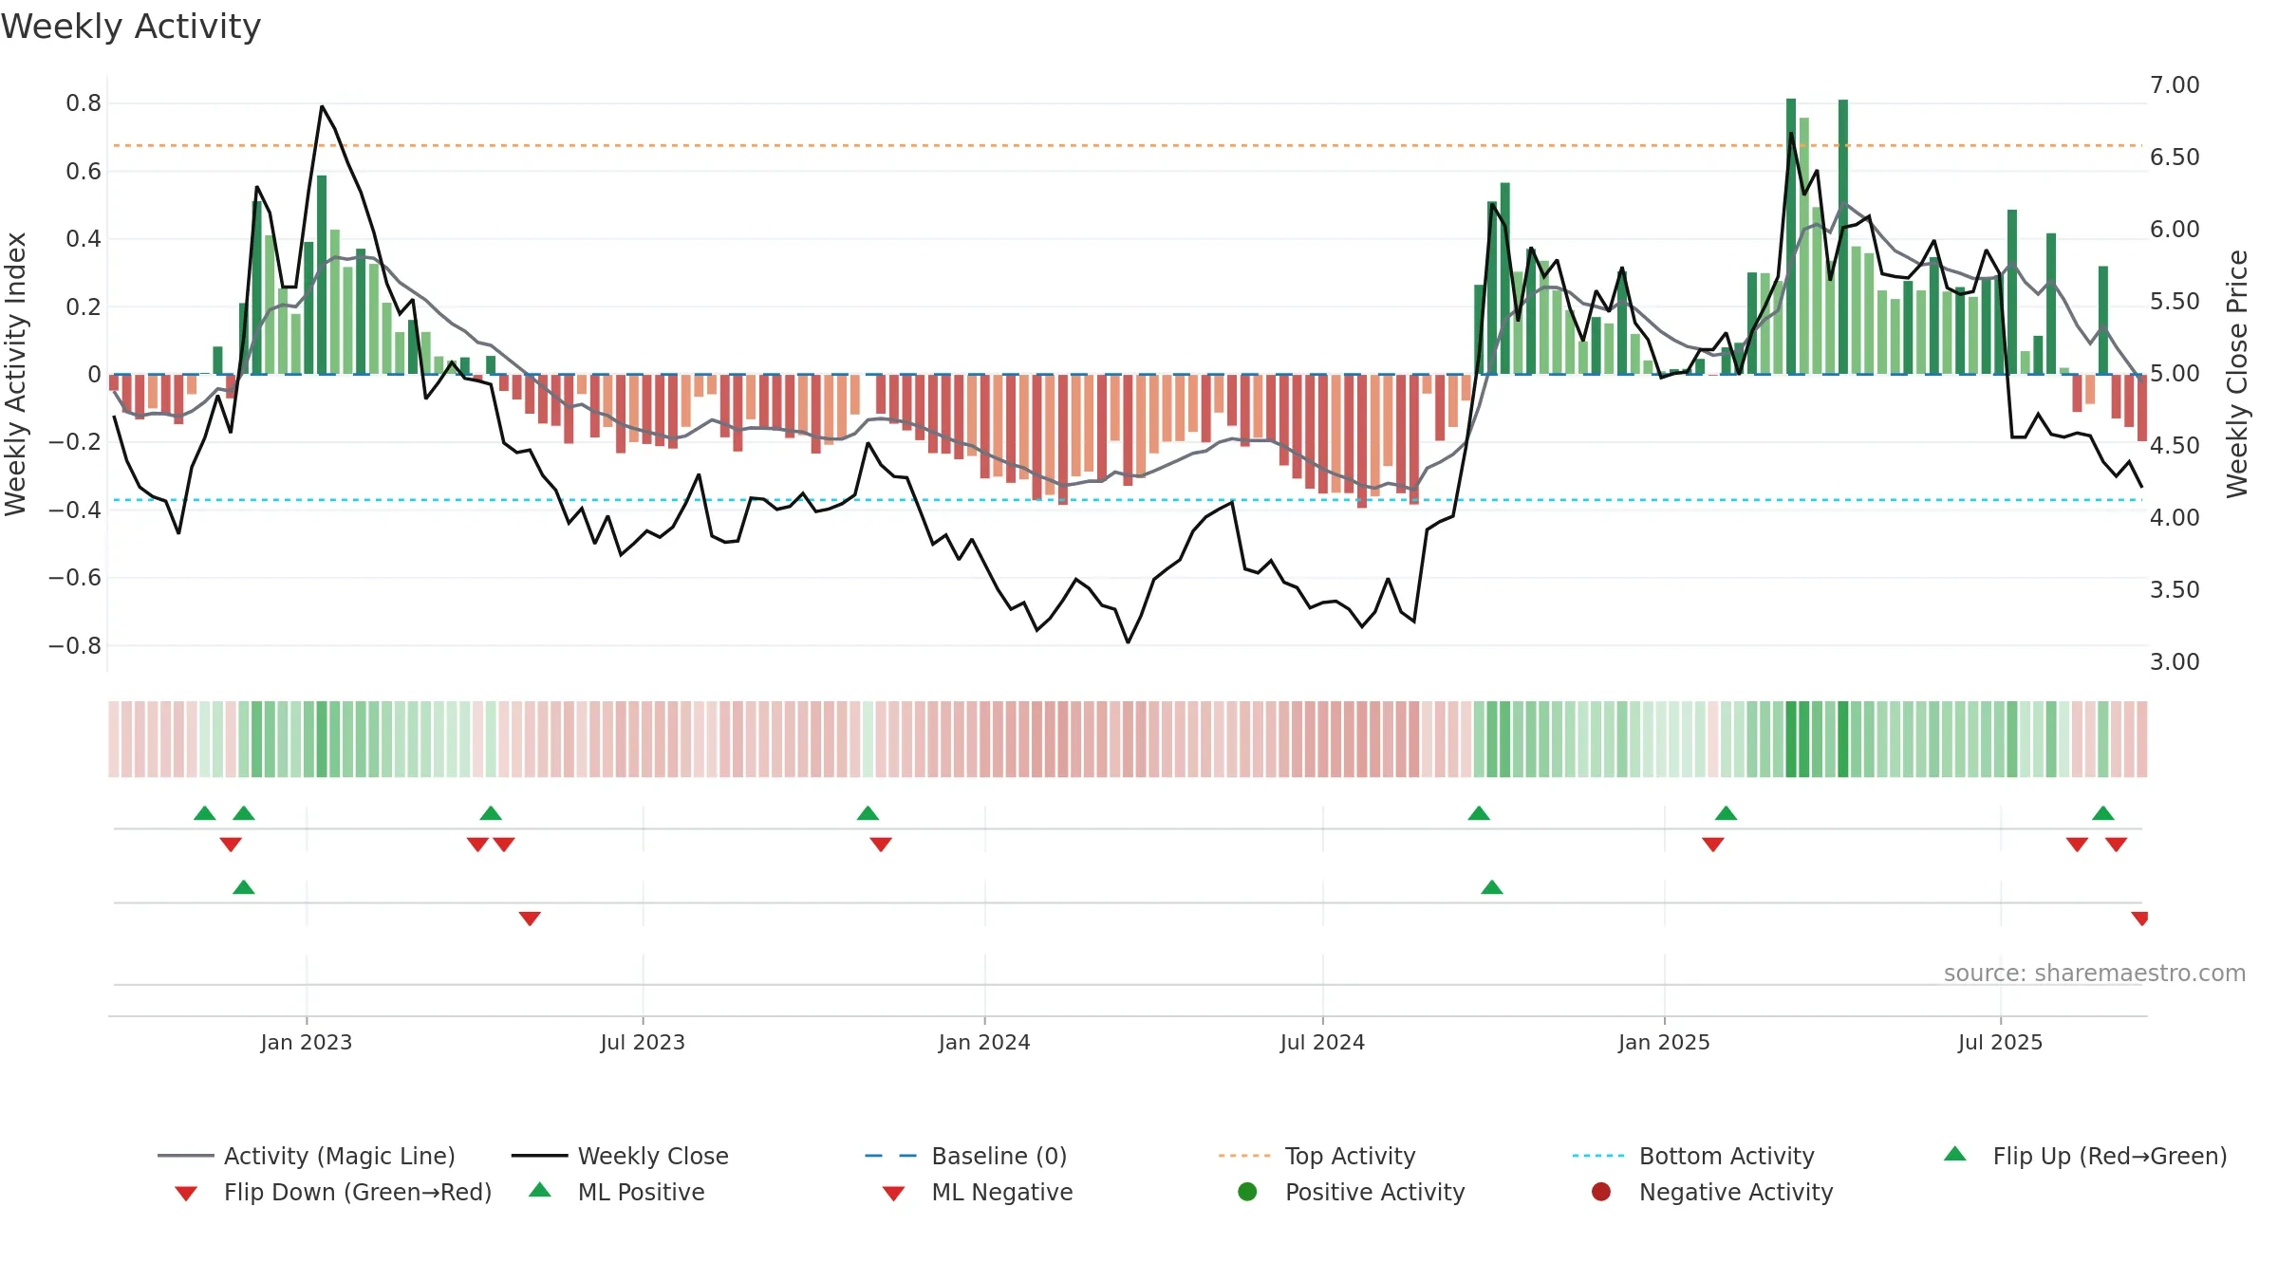This screenshot has height=1281, width=2278.
Task: Click the Jan 2025 x-axis label
Action: pos(1664,1042)
